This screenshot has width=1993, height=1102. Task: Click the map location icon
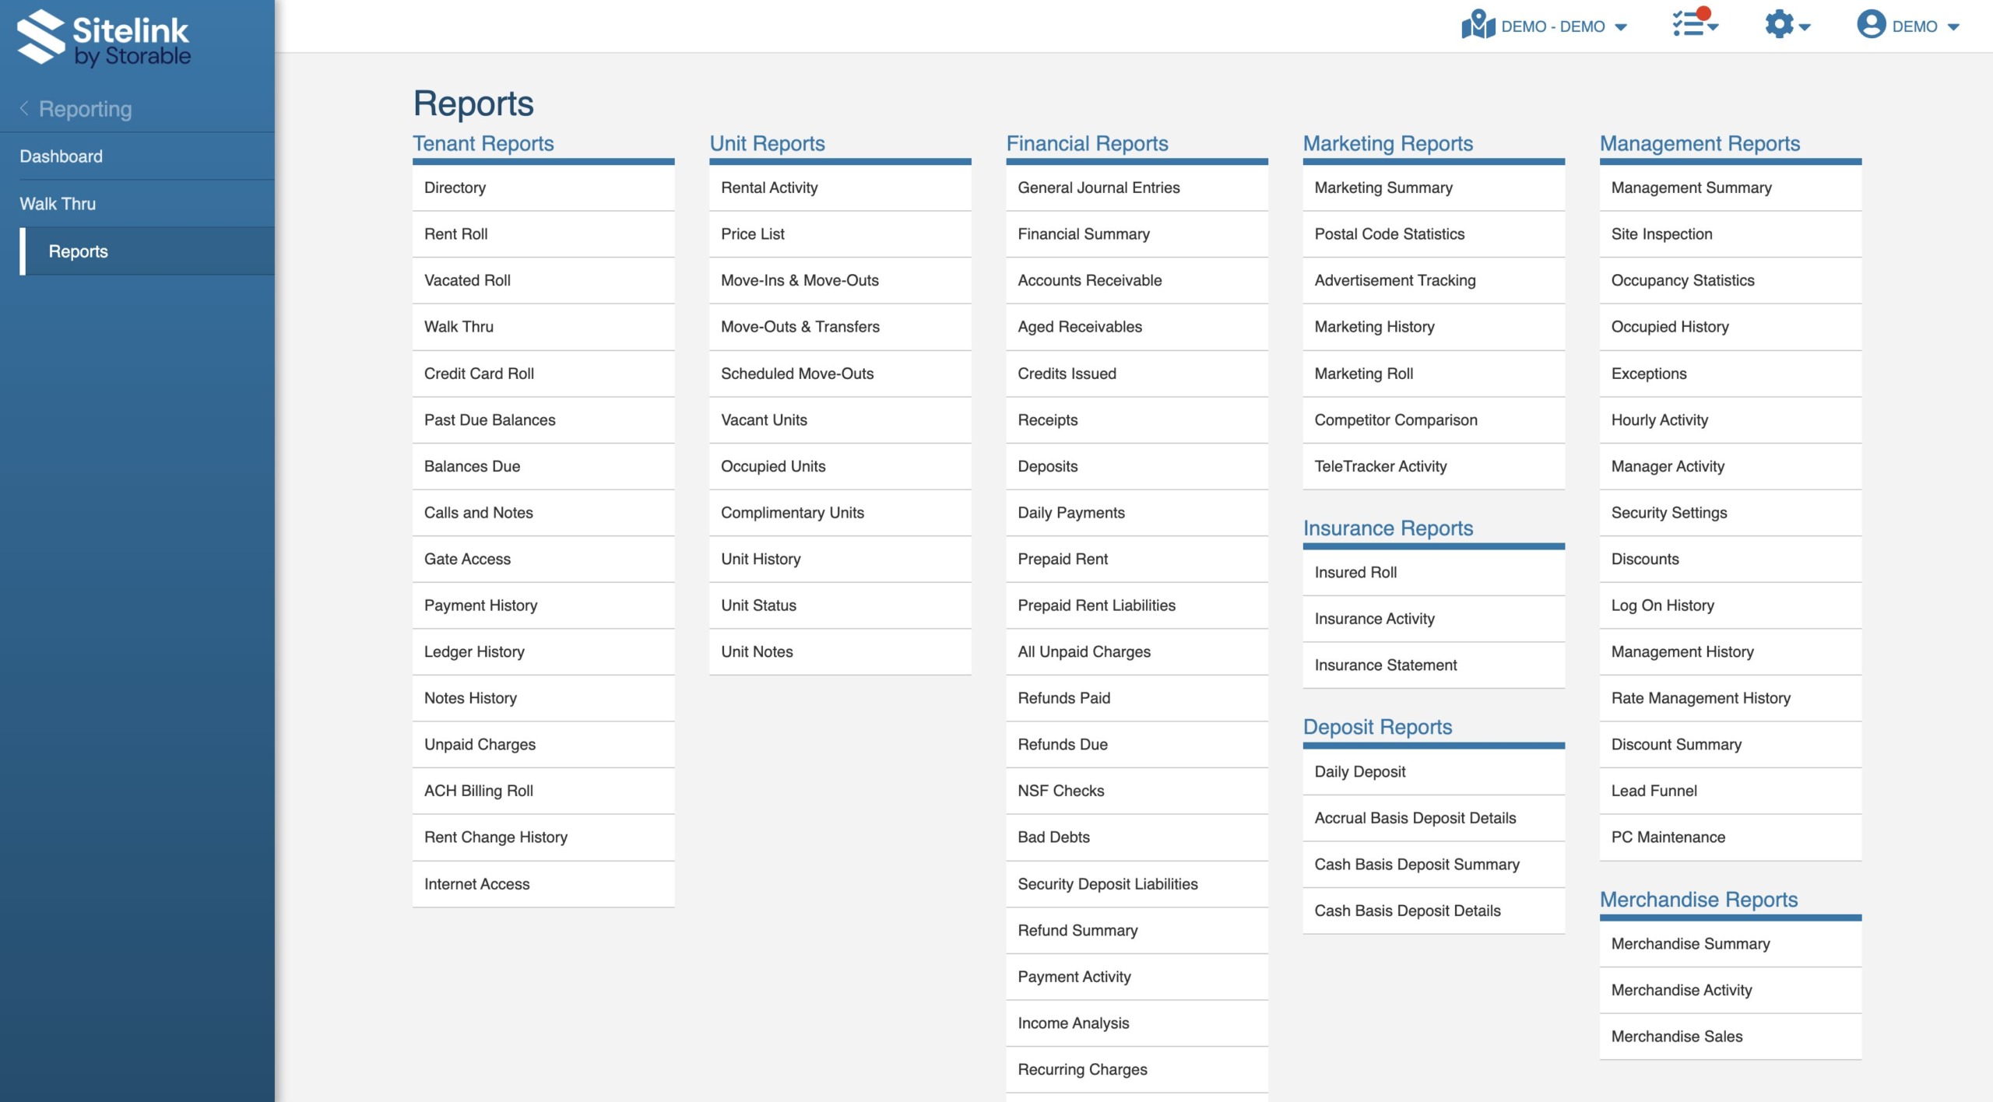[x=1478, y=26]
